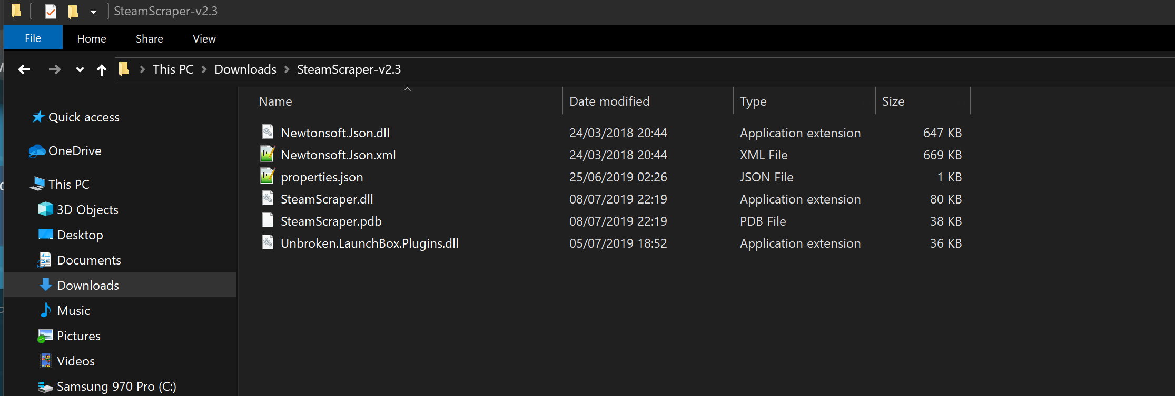Click the Properties checkmark icon in title bar

click(x=51, y=11)
